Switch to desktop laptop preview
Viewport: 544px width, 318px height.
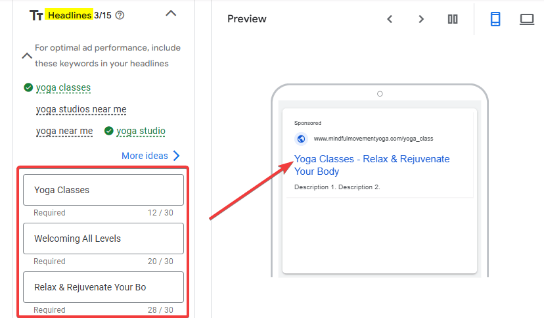(x=527, y=19)
